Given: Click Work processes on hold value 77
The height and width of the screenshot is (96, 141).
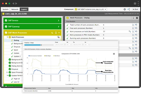Looking at the screenshot, I should [x=104, y=32].
